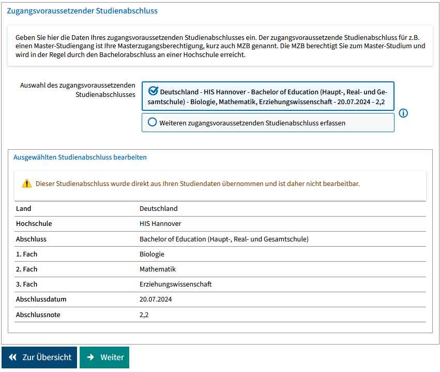Click the 3. Fach value 'Erziehungswissenschaft'
Screen dimensions: 440x372
point(175,284)
